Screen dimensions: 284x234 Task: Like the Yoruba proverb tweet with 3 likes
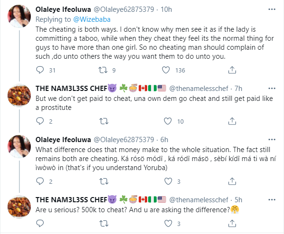tap(166, 181)
